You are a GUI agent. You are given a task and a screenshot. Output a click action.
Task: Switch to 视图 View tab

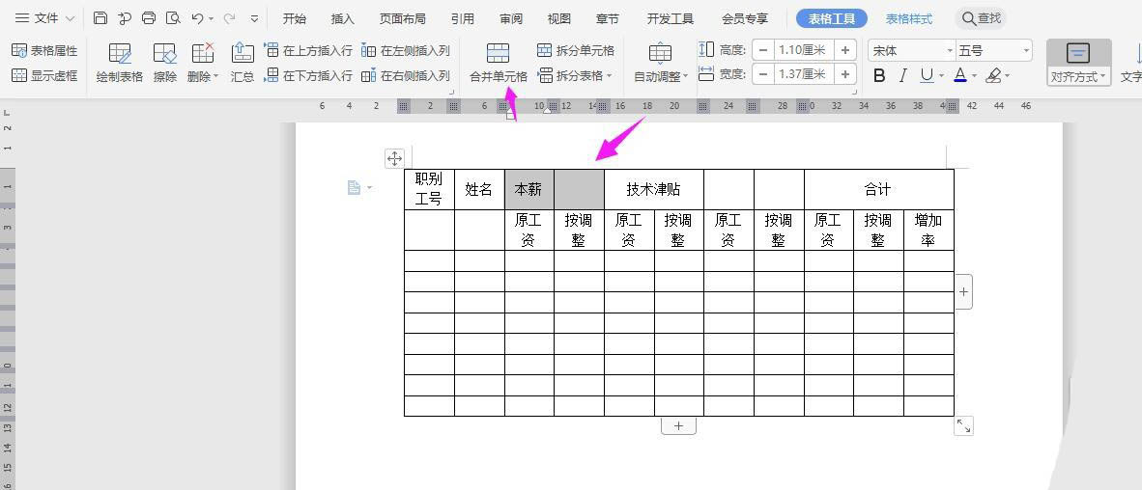click(558, 19)
